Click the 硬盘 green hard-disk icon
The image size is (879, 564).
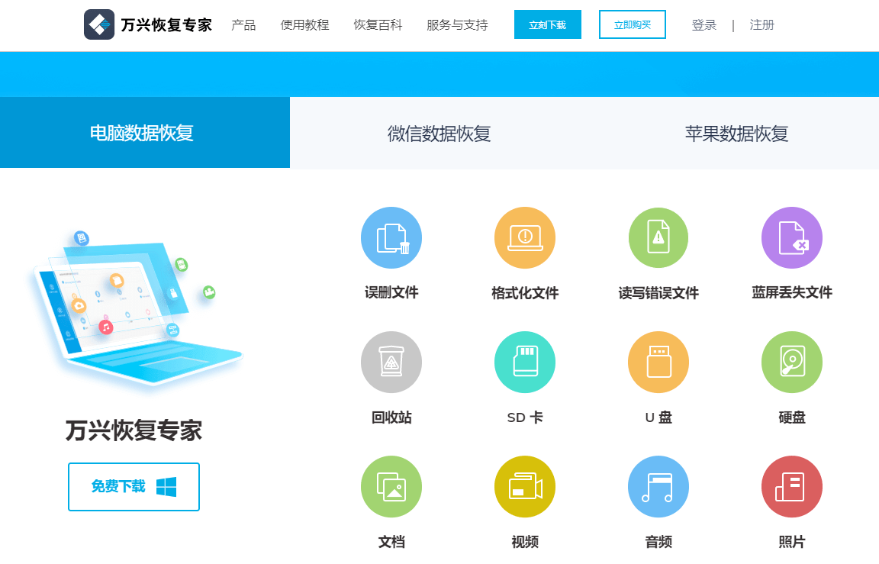point(791,363)
